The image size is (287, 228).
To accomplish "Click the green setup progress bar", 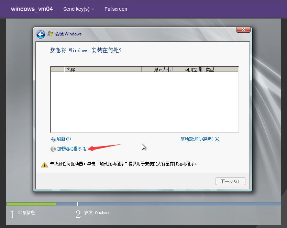I will (x=31, y=204).
